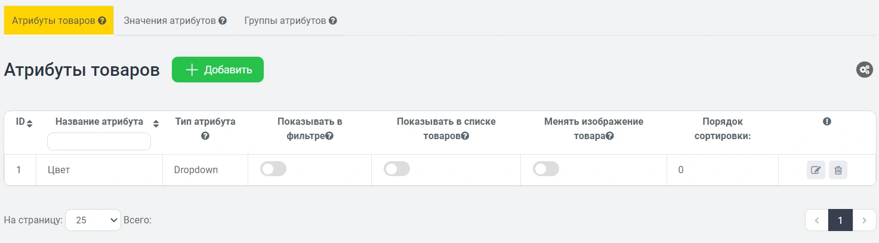Click help icon beside Показывать в фильтре

(329, 136)
